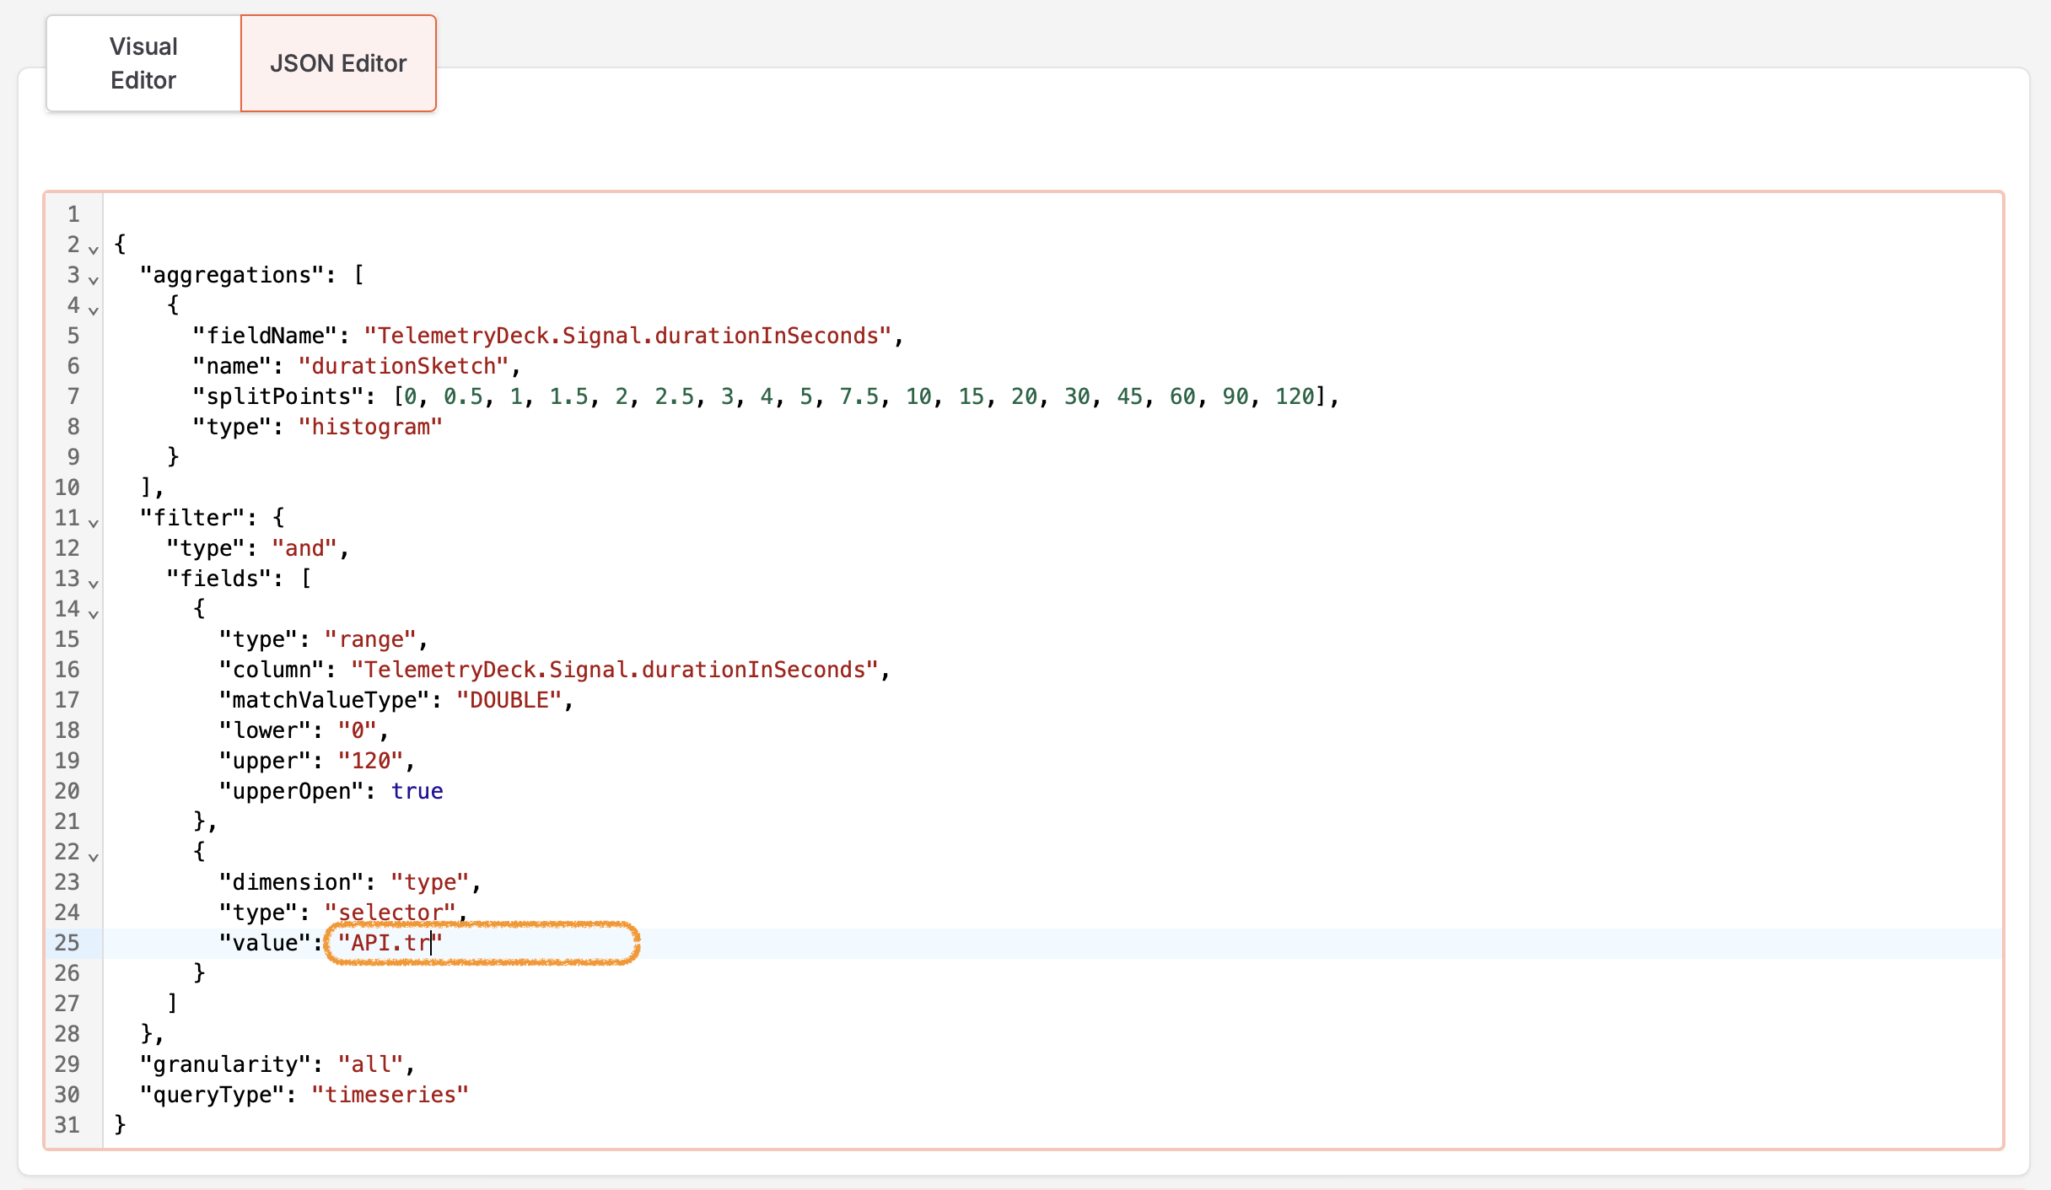Switch to the Visual Editor tab

tap(142, 63)
